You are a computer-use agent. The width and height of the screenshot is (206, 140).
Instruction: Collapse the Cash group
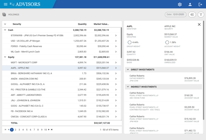click(x=5, y=30)
